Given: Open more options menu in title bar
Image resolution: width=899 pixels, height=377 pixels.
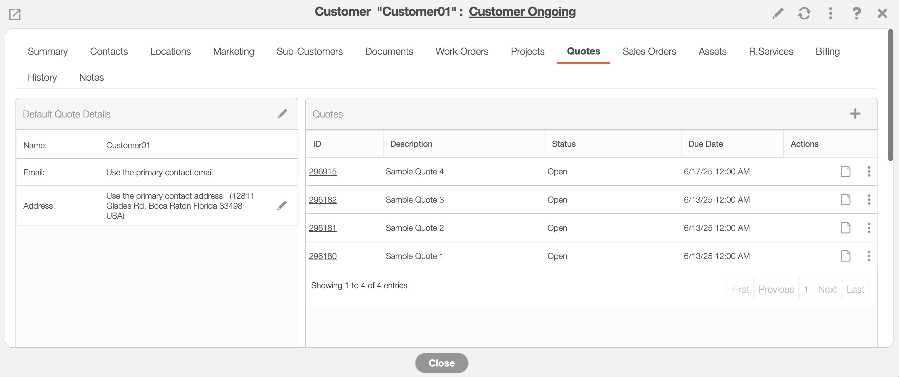Looking at the screenshot, I should coord(831,13).
